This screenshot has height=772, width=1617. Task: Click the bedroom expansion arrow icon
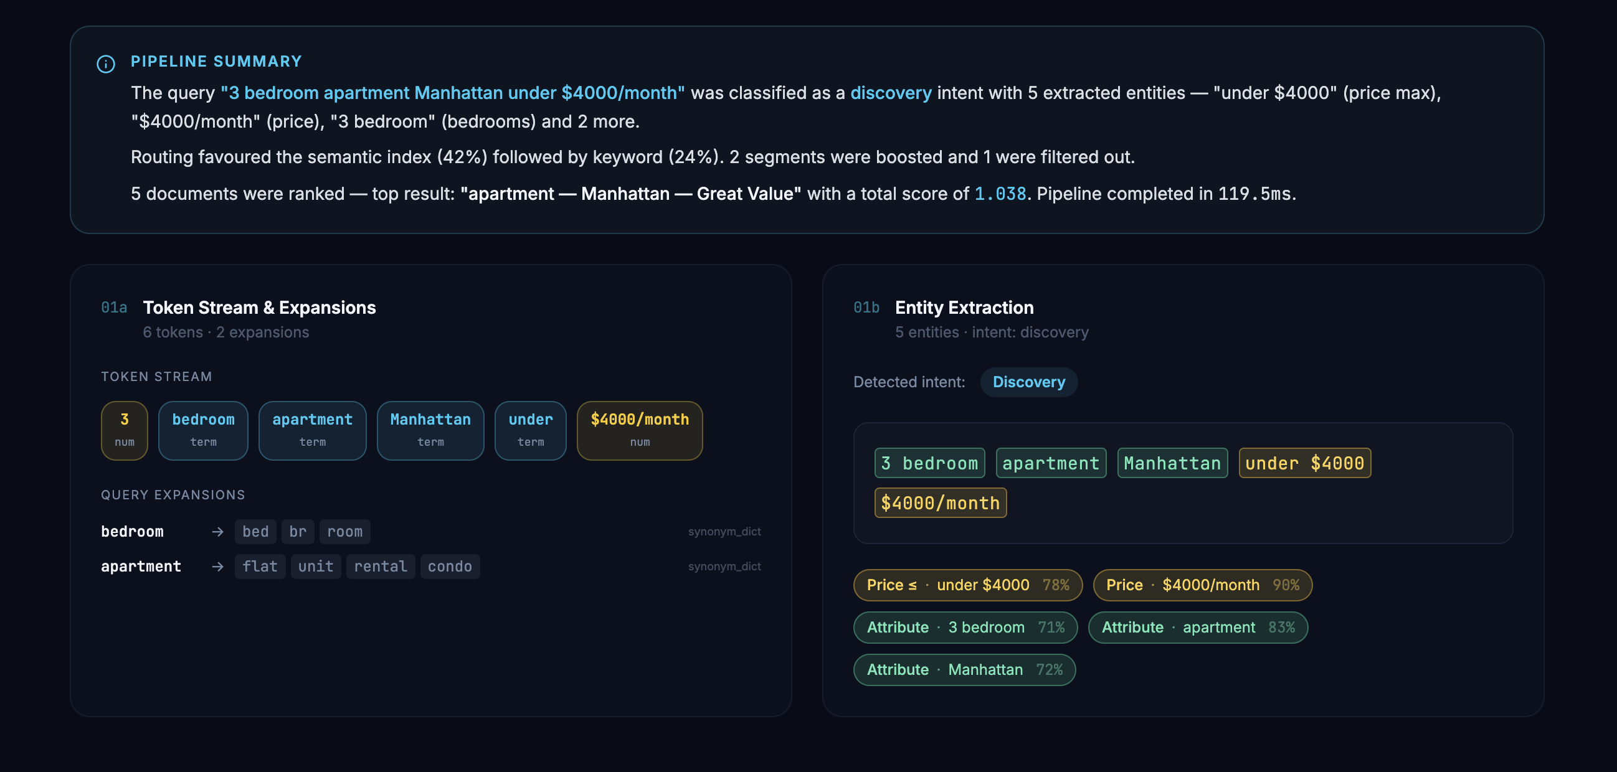[217, 532]
